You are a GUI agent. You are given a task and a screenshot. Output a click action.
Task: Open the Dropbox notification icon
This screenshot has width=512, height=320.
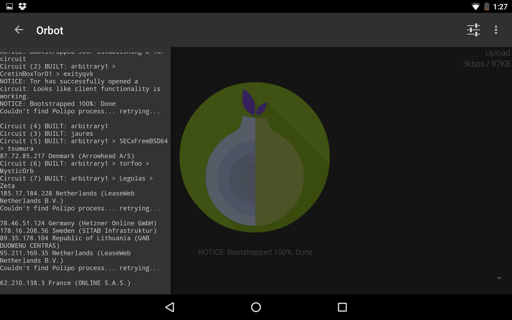tap(22, 6)
